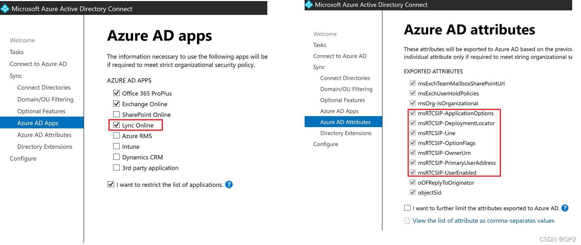Select Azure AD Attributes in left window sidebar

pyautogui.click(x=44, y=135)
